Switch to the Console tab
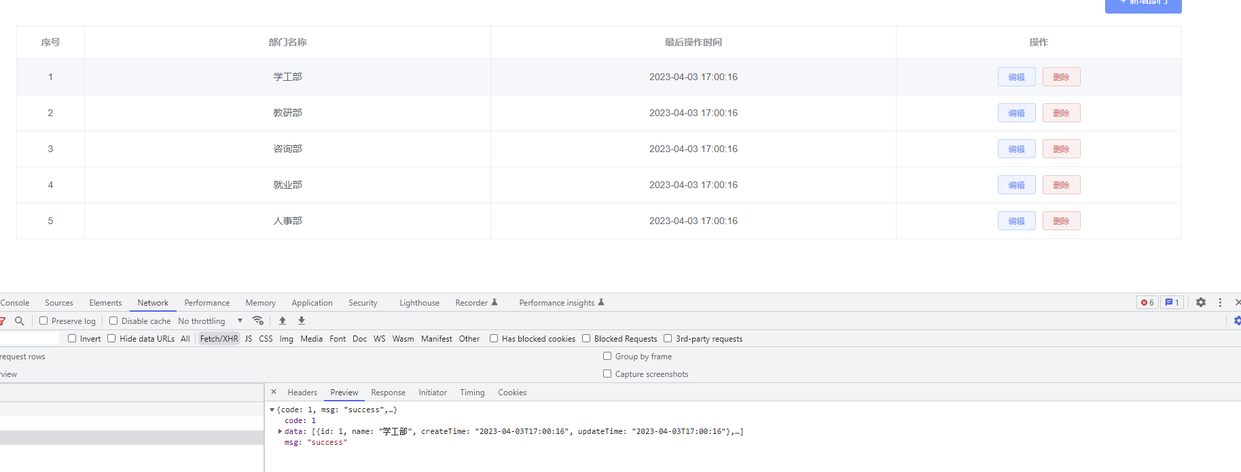Image resolution: width=1241 pixels, height=472 pixels. pos(15,303)
